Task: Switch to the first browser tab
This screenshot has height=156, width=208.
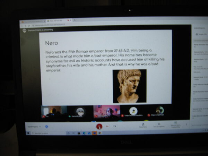Action: pos(33,21)
